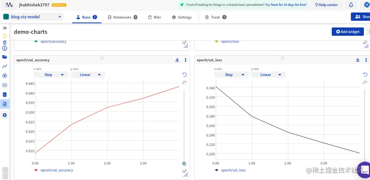The width and height of the screenshot is (370, 180).
Task: Reset zoom on the epoch/val_accuracy chart
Action: [185, 74]
